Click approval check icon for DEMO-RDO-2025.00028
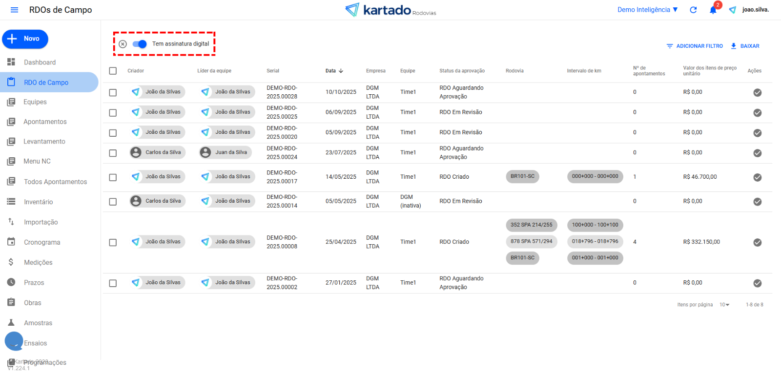781x378 pixels. (x=757, y=92)
